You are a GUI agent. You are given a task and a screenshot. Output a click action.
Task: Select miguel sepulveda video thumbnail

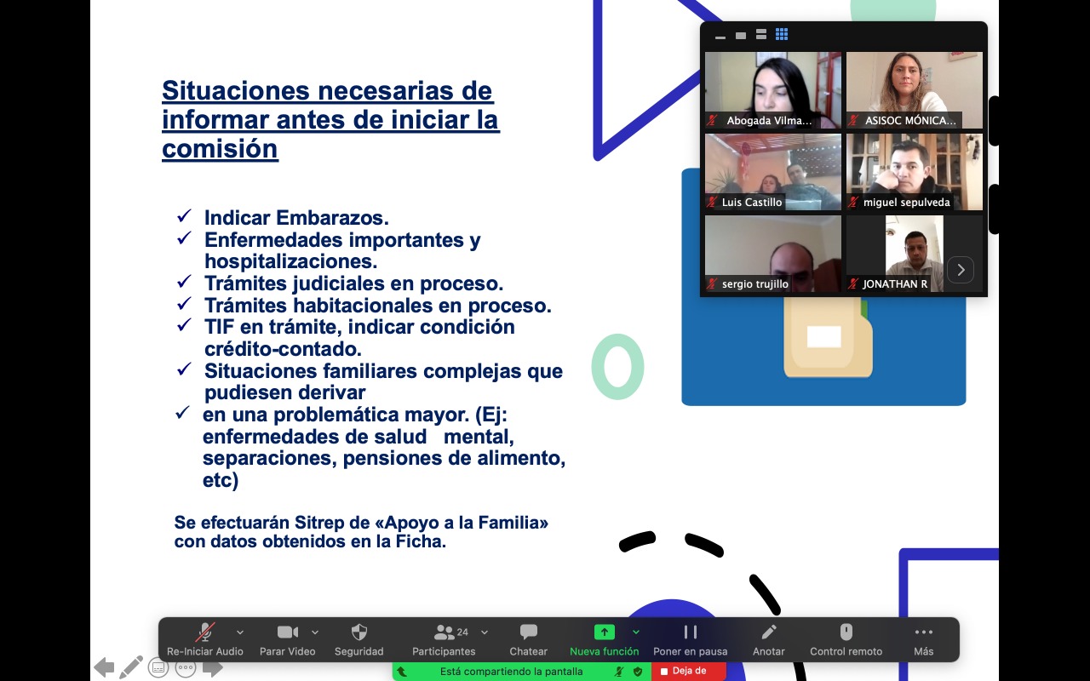tap(915, 171)
